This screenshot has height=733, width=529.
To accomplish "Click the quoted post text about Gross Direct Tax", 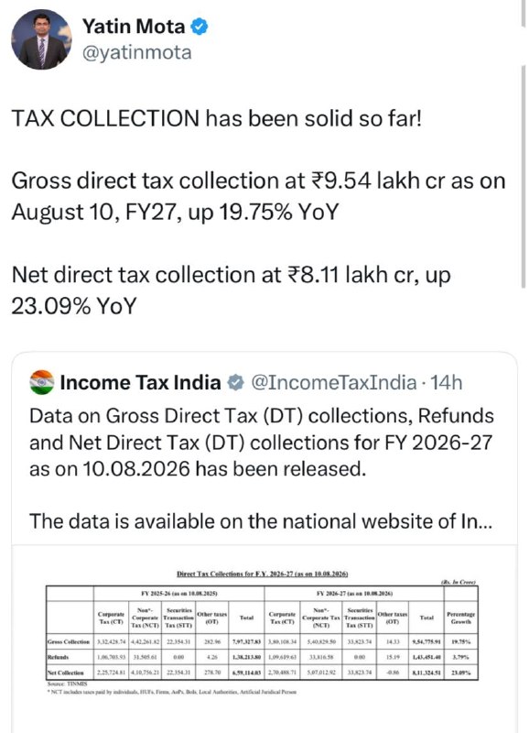I will (x=262, y=443).
